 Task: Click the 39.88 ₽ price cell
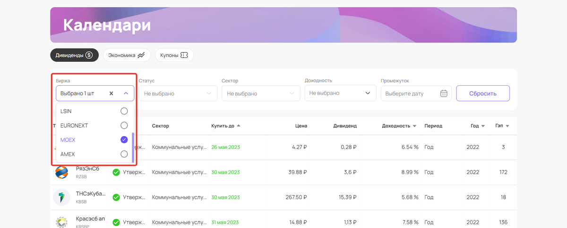click(297, 172)
